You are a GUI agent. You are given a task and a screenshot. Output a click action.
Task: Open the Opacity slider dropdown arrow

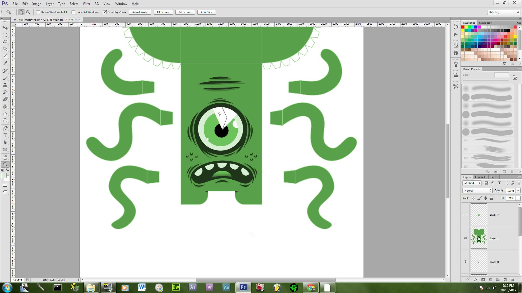pos(518,191)
